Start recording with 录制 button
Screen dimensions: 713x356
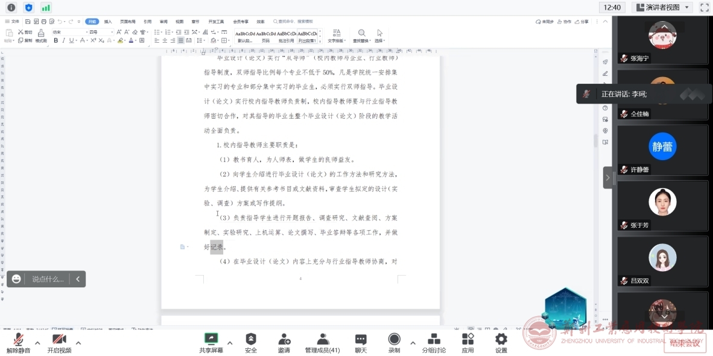pos(394,343)
